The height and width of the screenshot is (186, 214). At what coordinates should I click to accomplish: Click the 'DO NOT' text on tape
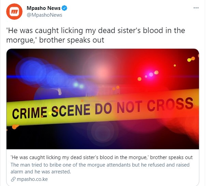click(118, 108)
